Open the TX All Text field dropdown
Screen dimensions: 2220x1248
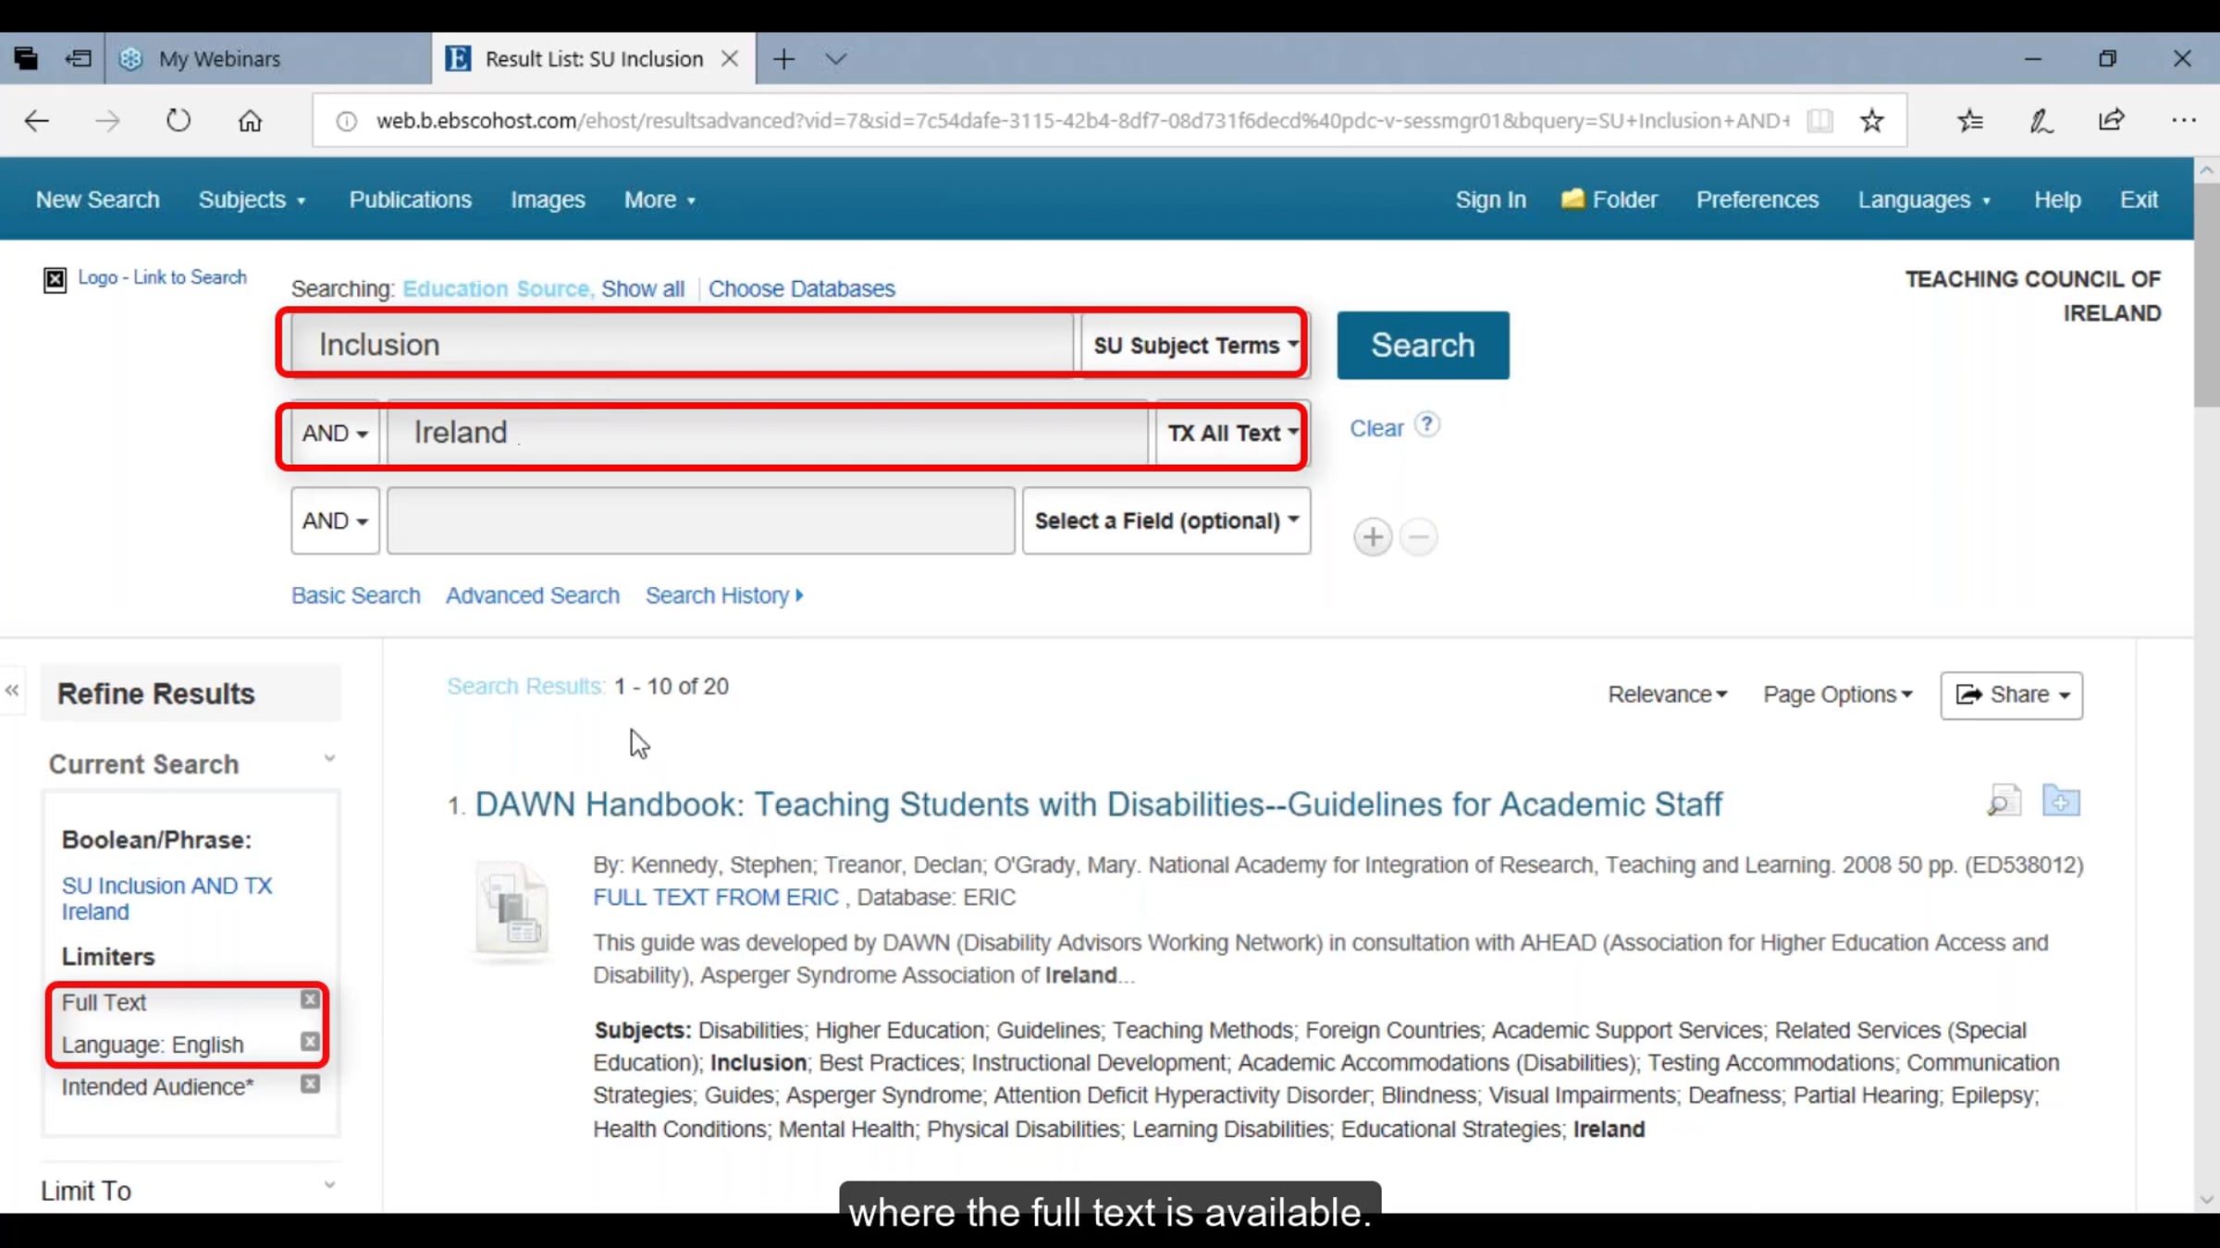coord(1231,433)
